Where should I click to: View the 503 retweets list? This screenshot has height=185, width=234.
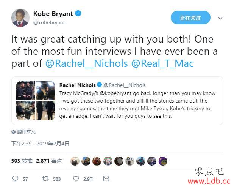(x=22, y=161)
